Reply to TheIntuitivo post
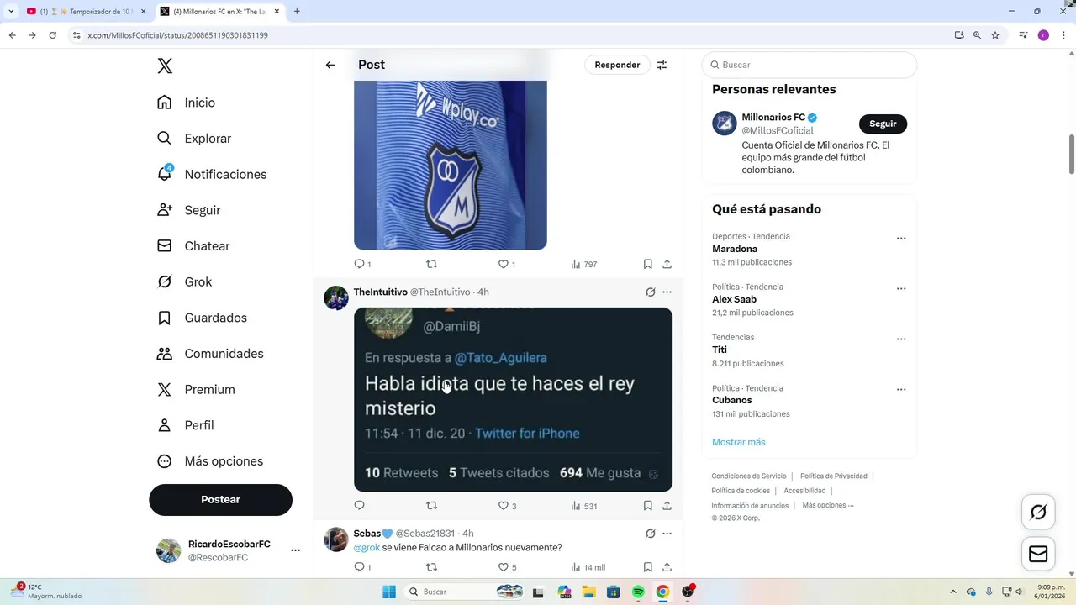The height and width of the screenshot is (605, 1076). [x=360, y=506]
